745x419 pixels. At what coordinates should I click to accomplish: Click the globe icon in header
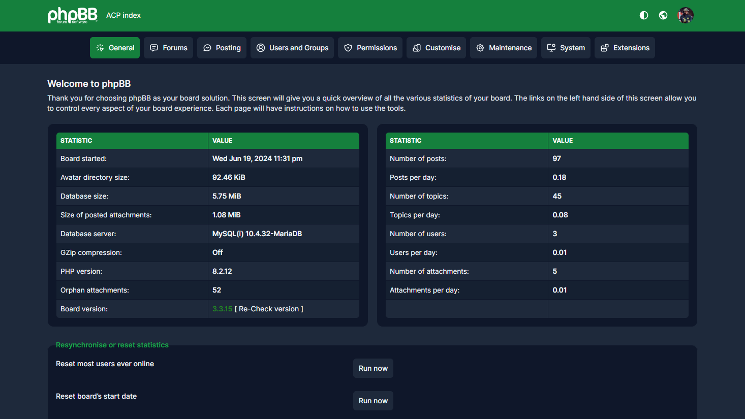click(663, 15)
